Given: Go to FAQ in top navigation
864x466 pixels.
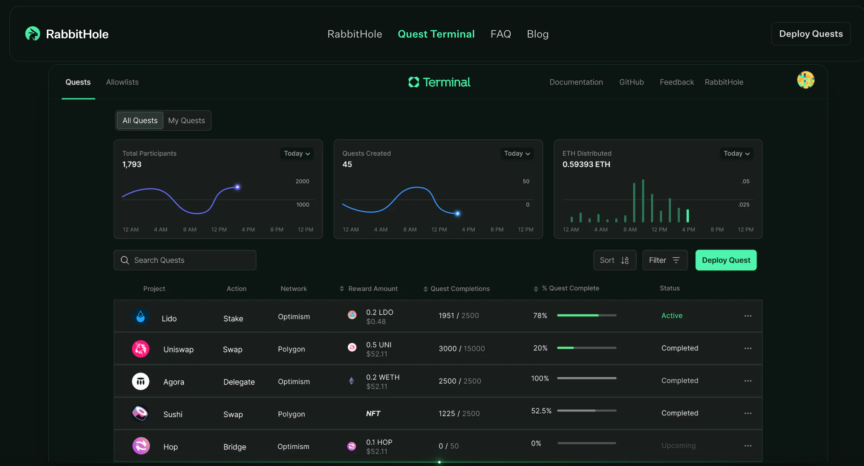Looking at the screenshot, I should point(501,34).
